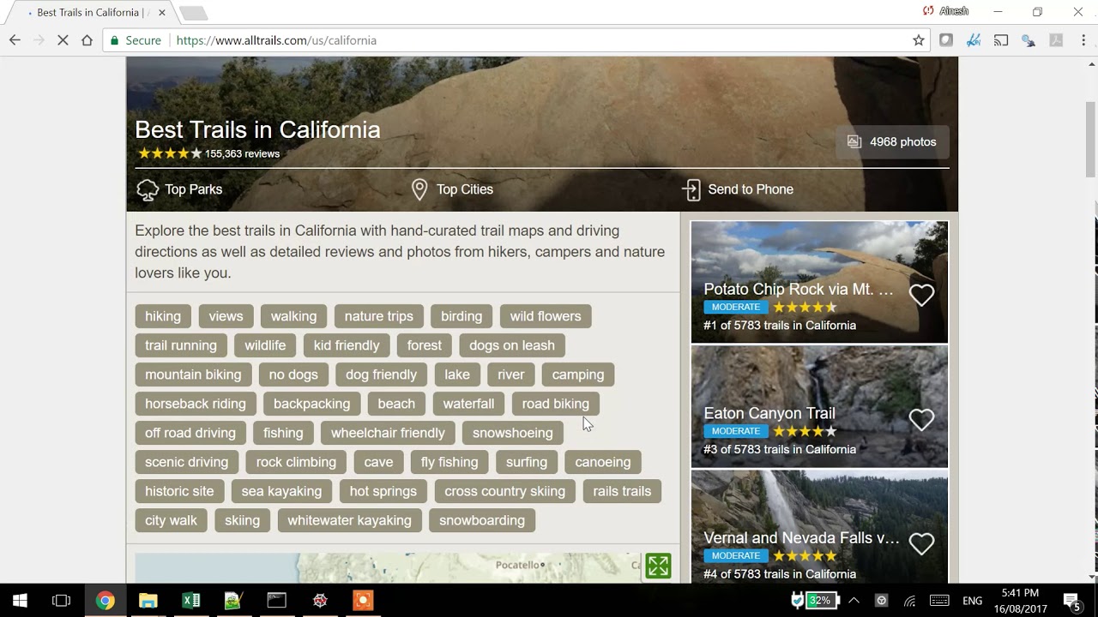
Task: Click the Top Parks tree icon
Action: click(x=148, y=189)
